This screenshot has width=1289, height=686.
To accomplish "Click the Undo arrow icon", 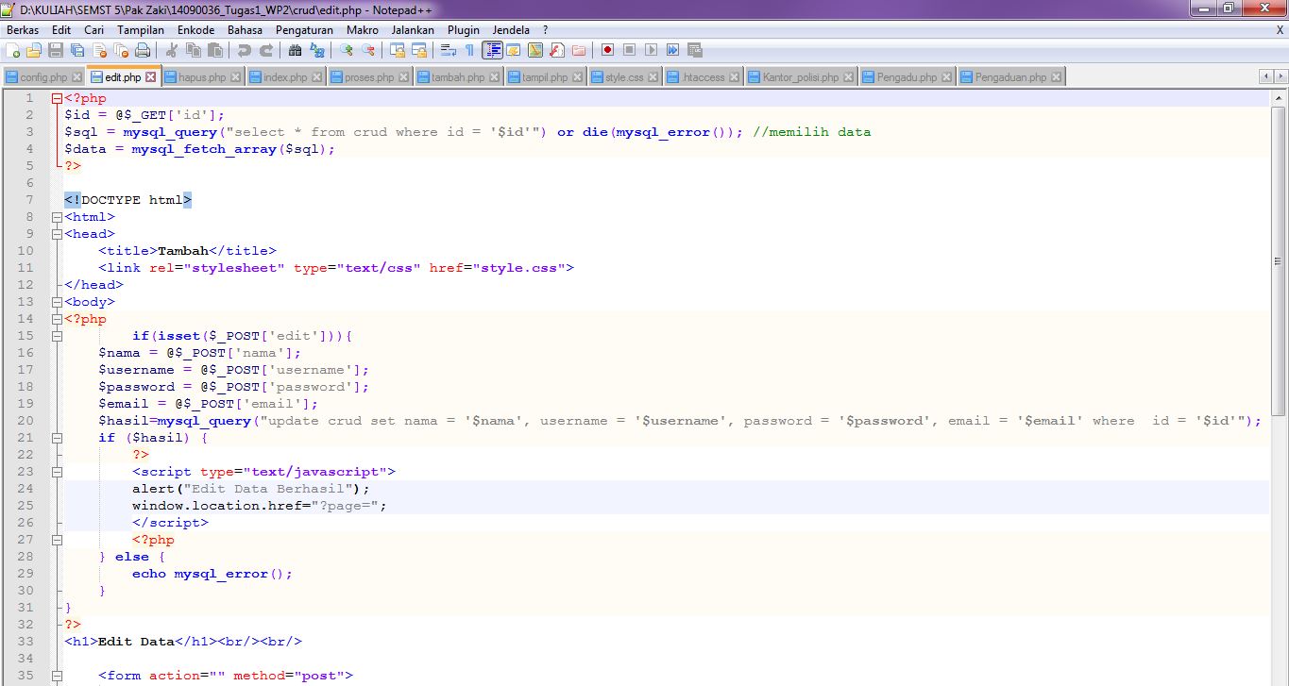I will click(244, 50).
